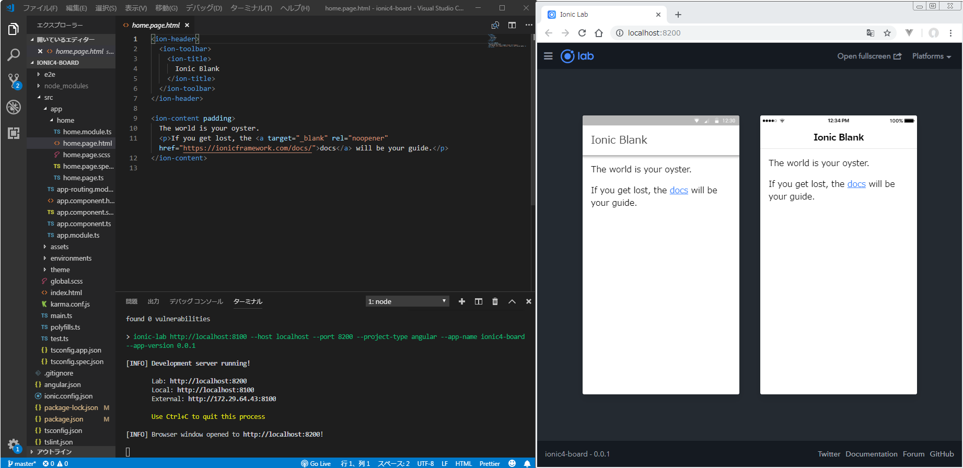
Task: Open the Documentation footer link
Action: point(871,454)
